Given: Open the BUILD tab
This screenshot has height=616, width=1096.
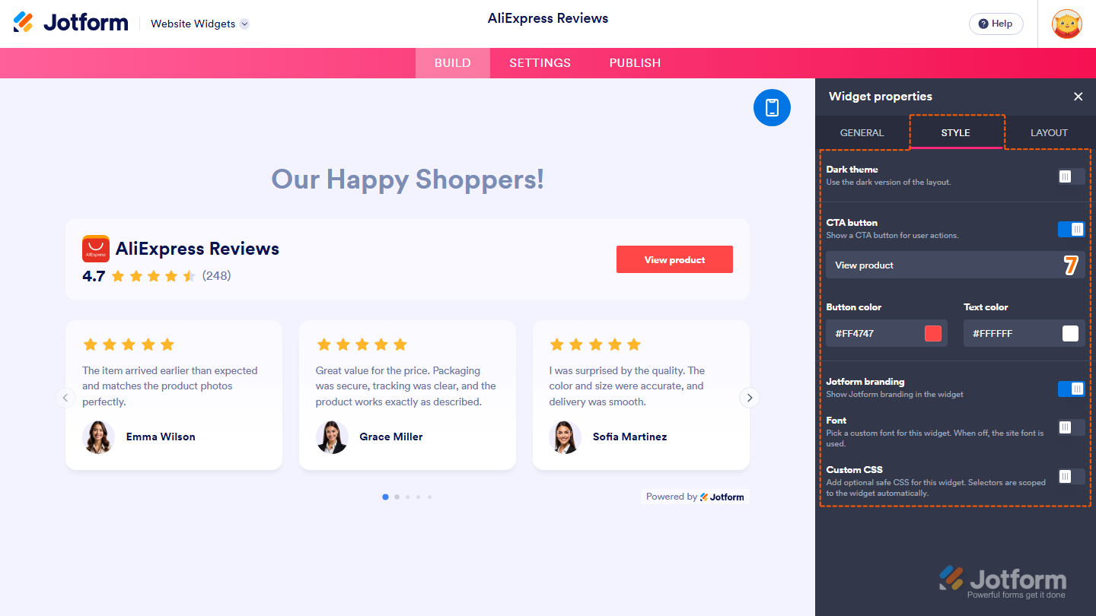Looking at the screenshot, I should tap(453, 63).
